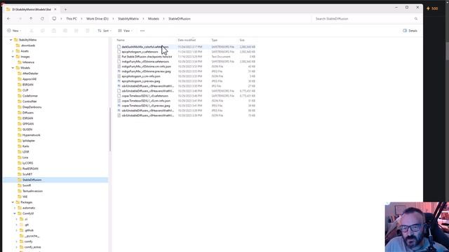The height and width of the screenshot is (252, 449).
Task: Go back using the Back arrow
Action: [x=9, y=19]
